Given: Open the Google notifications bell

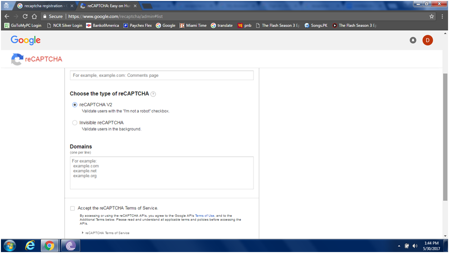Looking at the screenshot, I should 413,40.
